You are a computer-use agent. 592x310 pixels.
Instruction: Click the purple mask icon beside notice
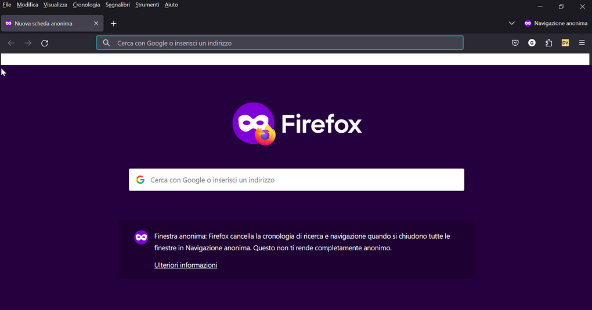pos(141,237)
